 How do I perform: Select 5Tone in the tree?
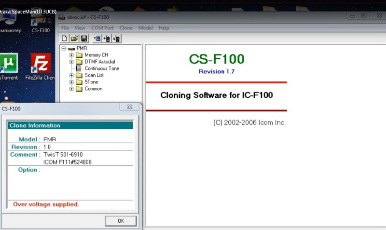pyautogui.click(x=91, y=82)
